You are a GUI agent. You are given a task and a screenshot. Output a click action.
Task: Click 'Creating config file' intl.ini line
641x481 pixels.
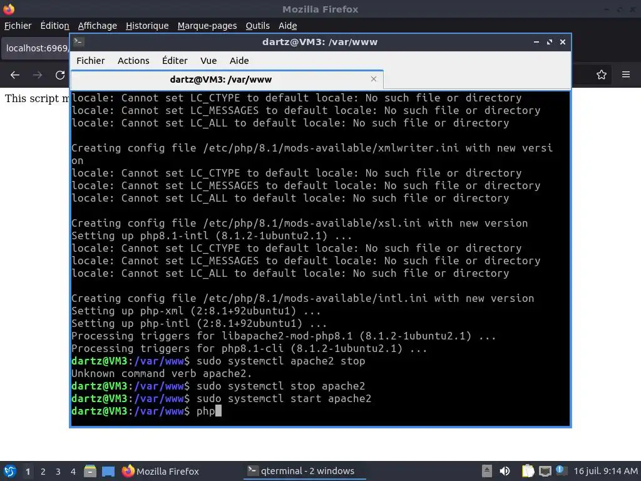click(x=302, y=298)
